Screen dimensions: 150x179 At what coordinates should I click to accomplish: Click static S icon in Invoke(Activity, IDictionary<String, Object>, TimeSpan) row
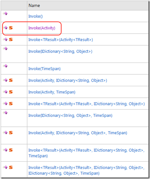tap(11, 133)
